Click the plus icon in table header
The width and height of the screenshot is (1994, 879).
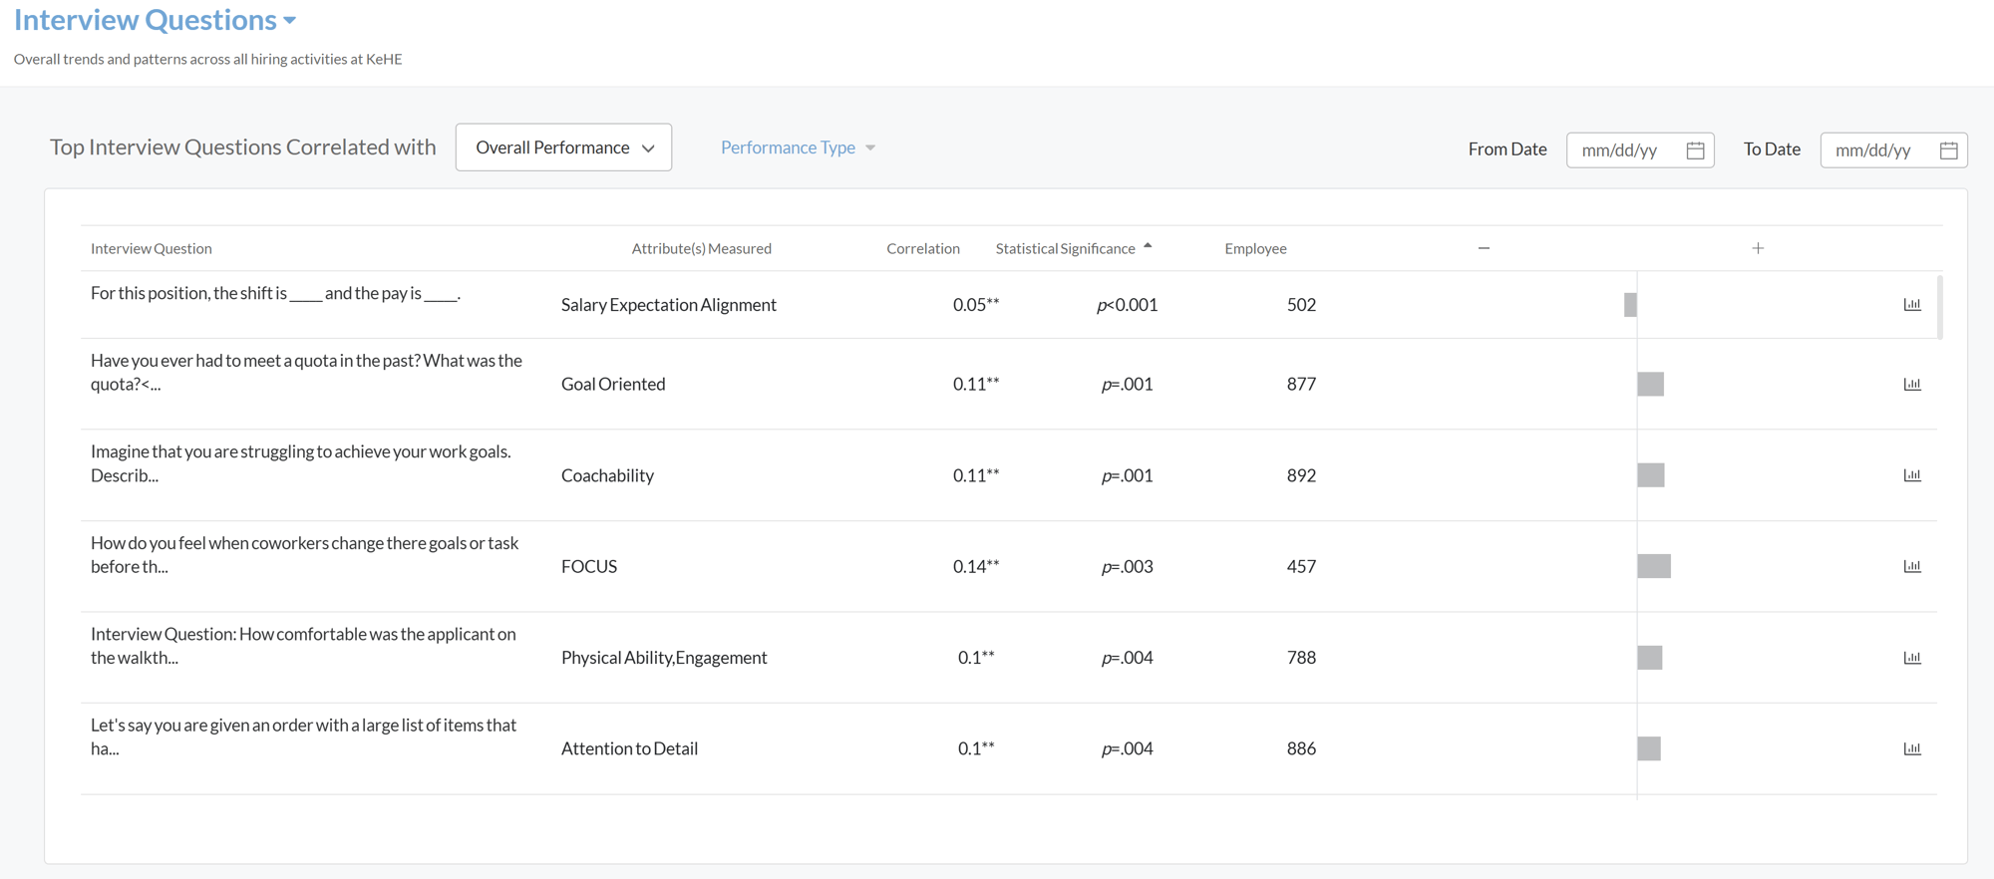(1758, 248)
